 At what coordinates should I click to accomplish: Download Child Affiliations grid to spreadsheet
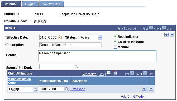click(115, 73)
